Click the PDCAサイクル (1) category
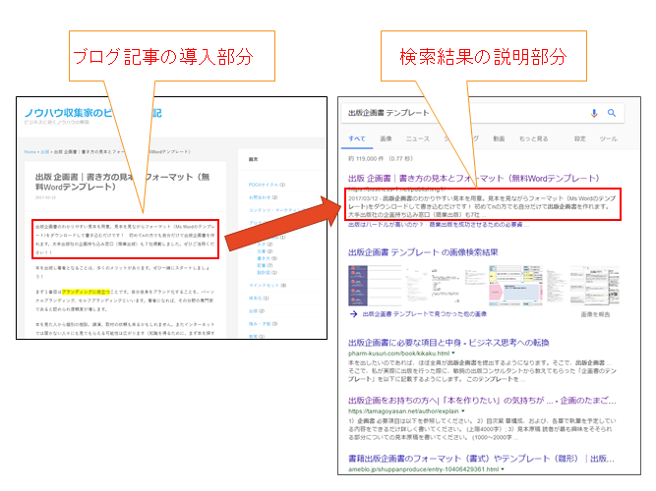Screen dimensions: 656x491 coord(267,185)
